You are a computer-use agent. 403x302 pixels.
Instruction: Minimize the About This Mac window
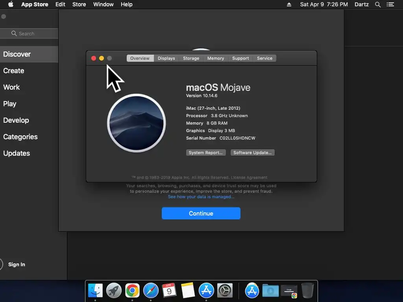point(102,58)
